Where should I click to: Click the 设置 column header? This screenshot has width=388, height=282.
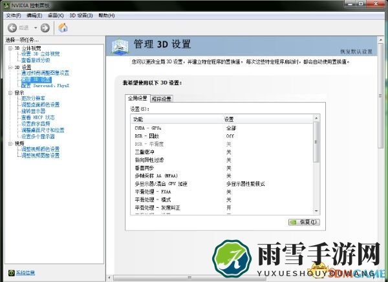click(268, 119)
